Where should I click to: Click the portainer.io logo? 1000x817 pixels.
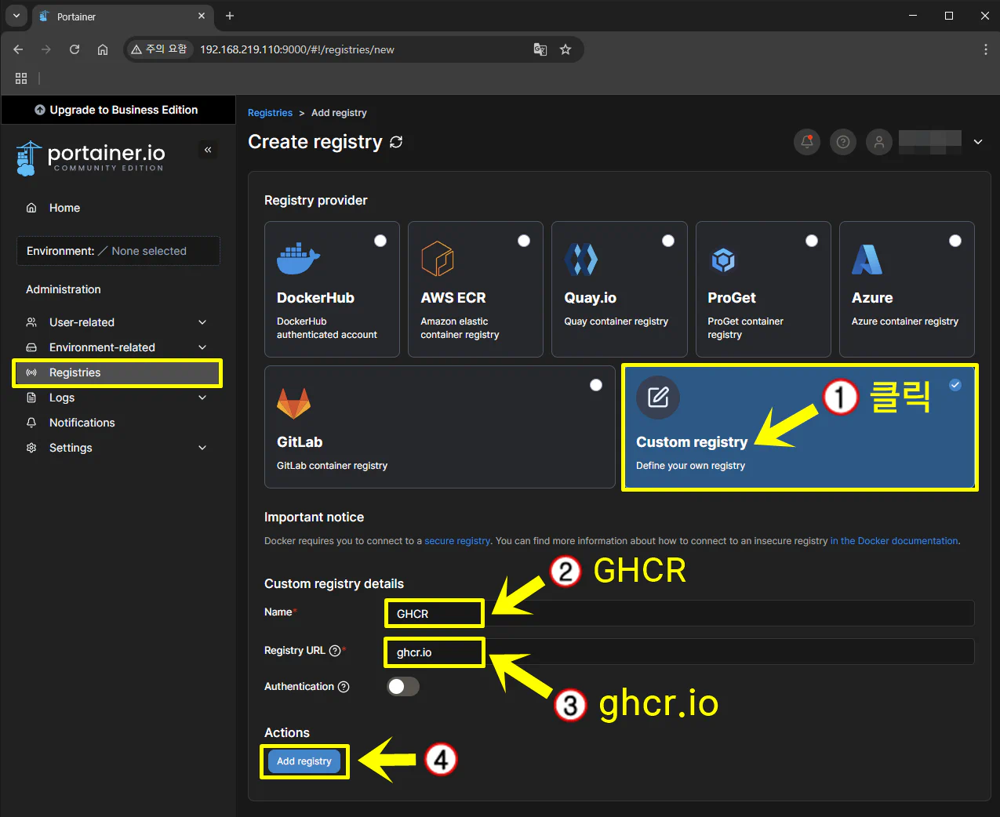click(91, 158)
